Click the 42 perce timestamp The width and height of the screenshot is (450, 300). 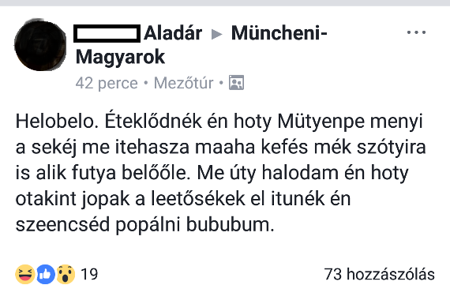(107, 83)
